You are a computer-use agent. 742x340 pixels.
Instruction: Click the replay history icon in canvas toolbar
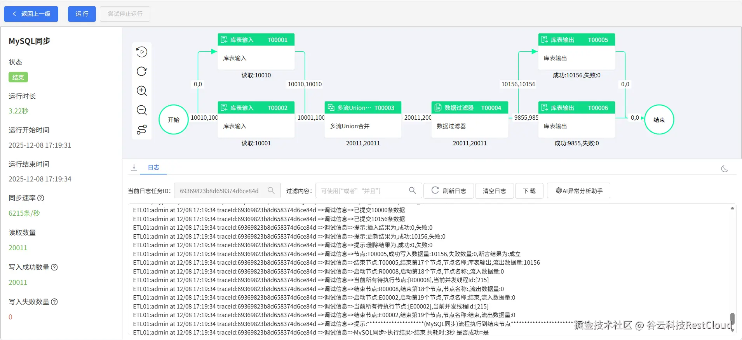click(x=142, y=52)
